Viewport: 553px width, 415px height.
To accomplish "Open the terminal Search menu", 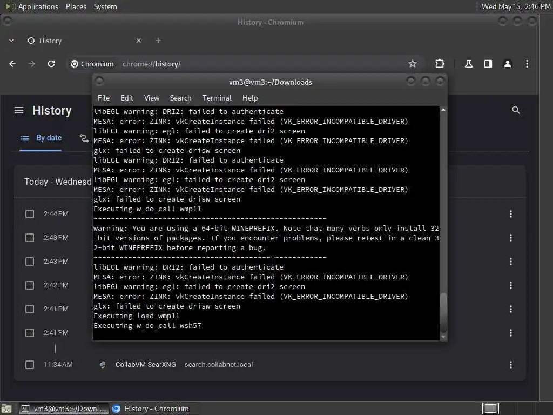I will tap(180, 98).
